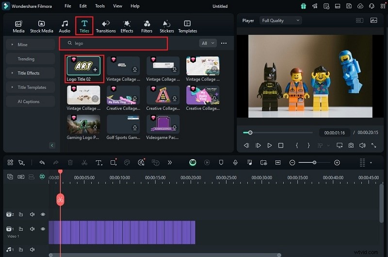This screenshot has width=388, height=257.
Task: Set mark in with the left brace
Action: (x=297, y=145)
